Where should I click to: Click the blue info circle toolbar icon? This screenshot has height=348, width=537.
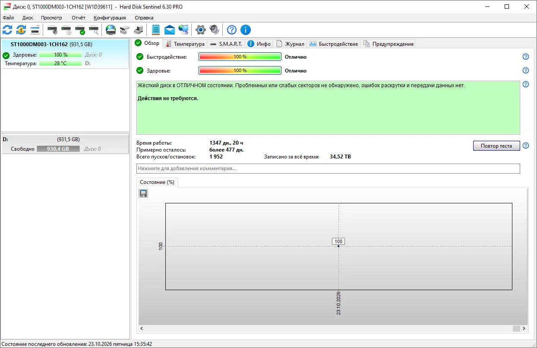(246, 30)
